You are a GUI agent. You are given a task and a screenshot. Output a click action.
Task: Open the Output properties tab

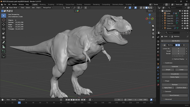(158, 45)
